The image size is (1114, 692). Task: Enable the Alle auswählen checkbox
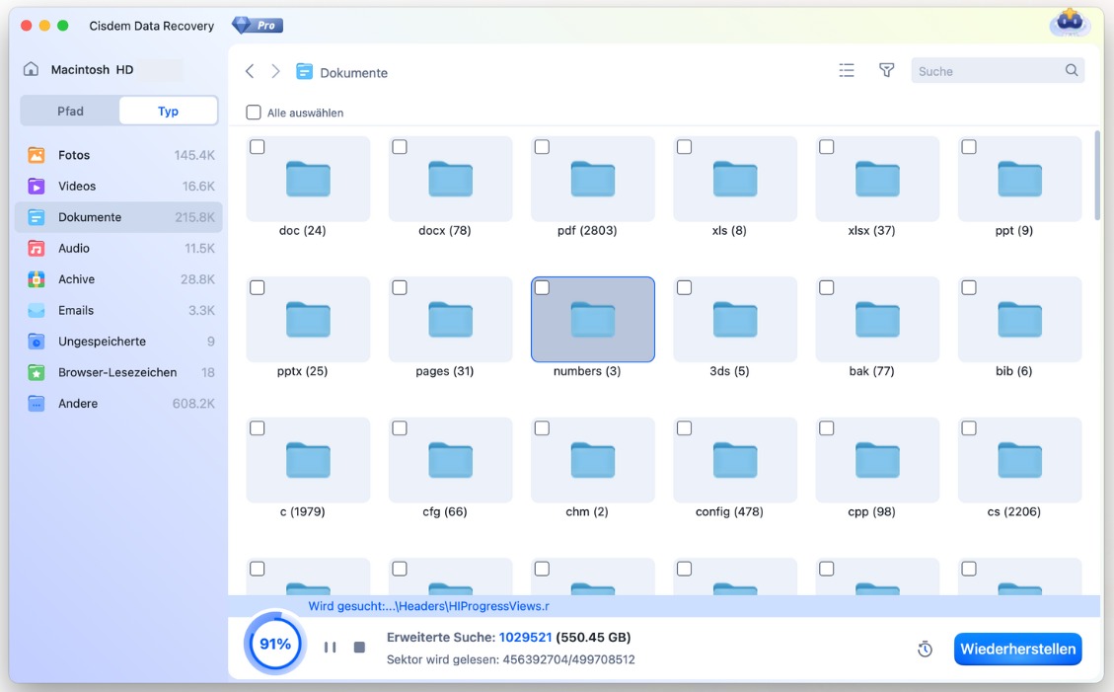tap(254, 113)
